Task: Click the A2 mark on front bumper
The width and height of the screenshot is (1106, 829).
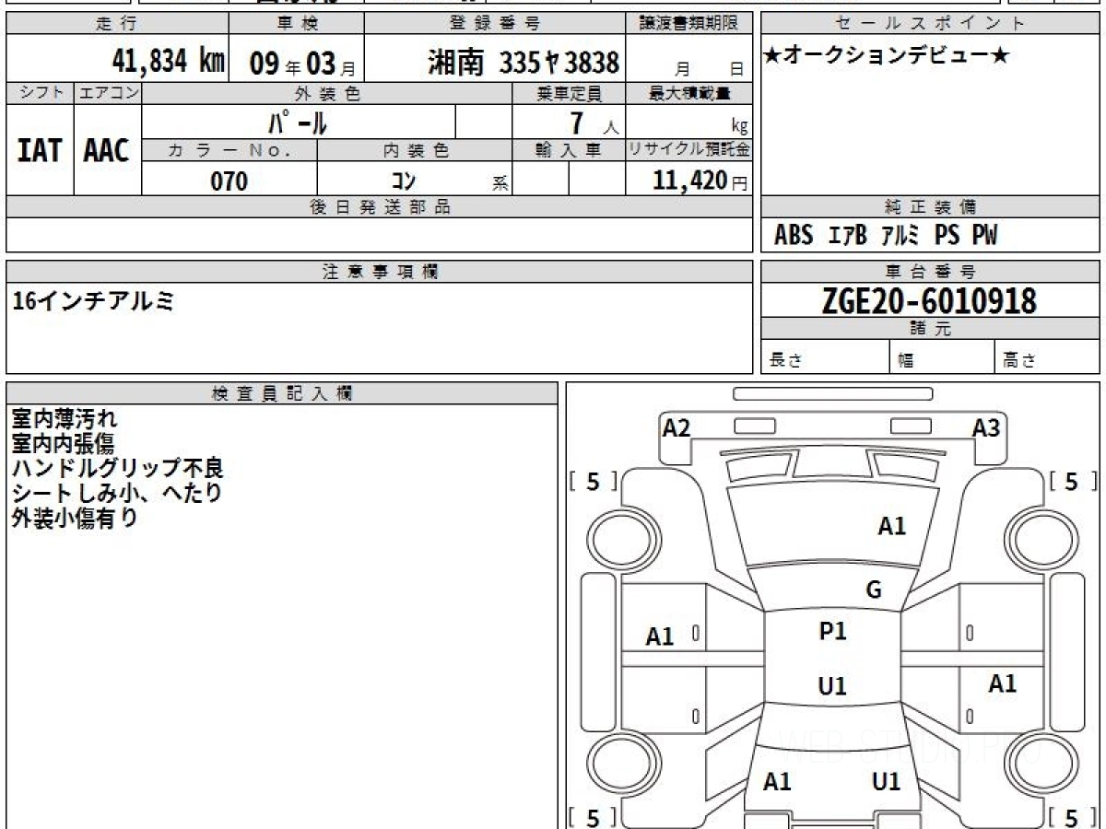Action: tap(677, 427)
